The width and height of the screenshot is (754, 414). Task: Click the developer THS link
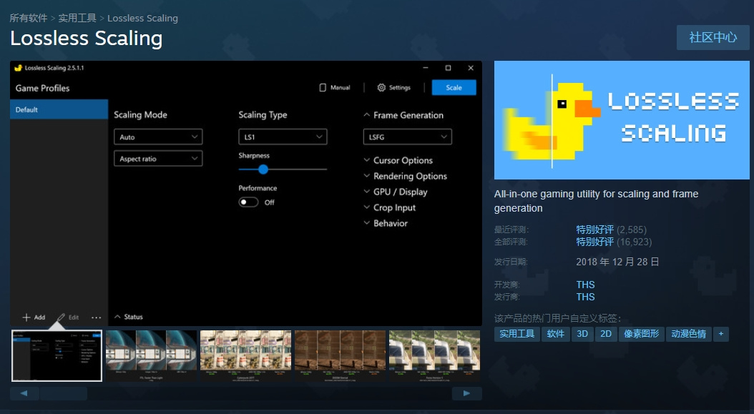[x=585, y=285]
